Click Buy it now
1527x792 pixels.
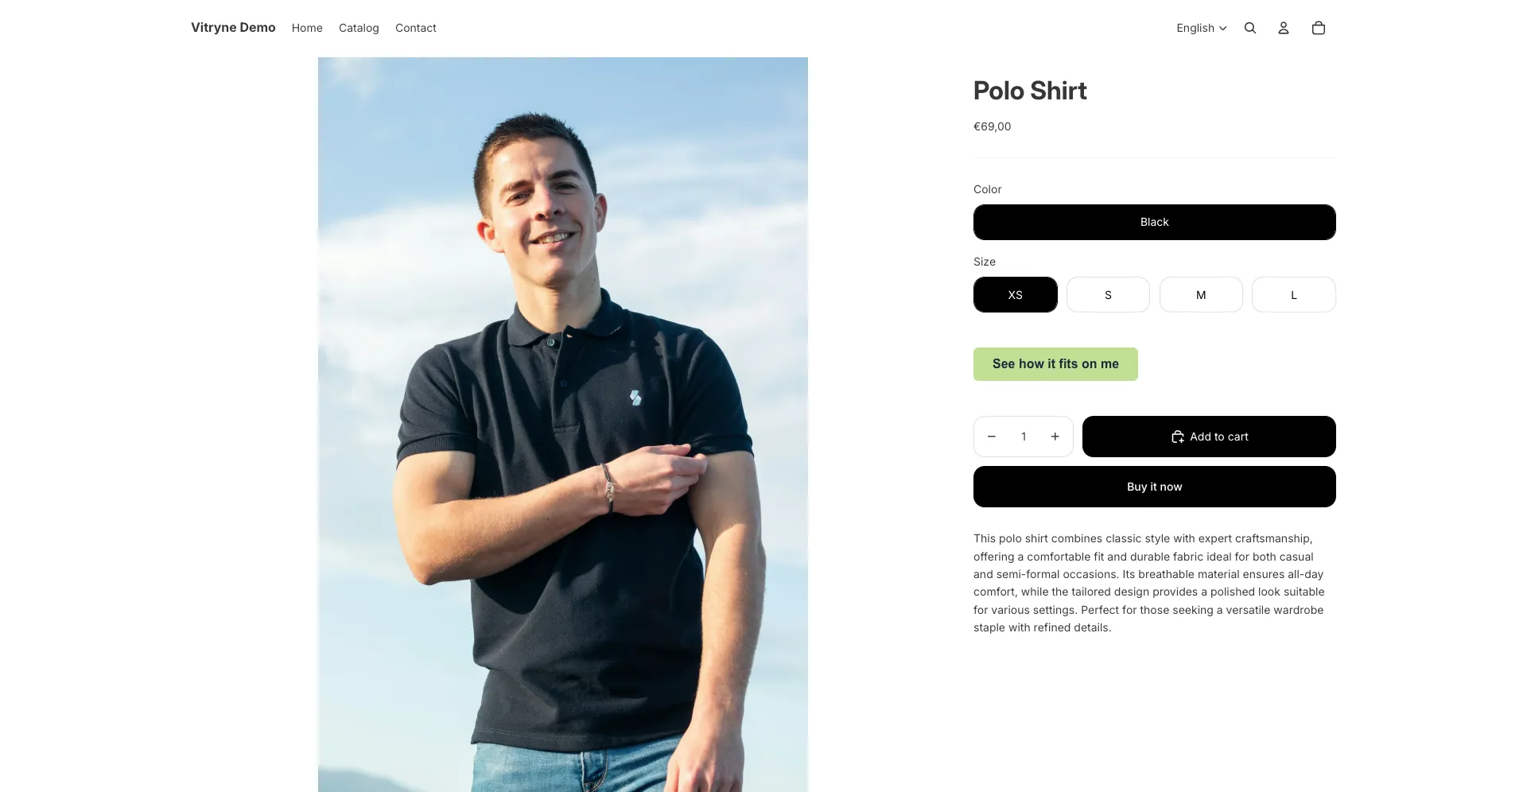click(1154, 486)
